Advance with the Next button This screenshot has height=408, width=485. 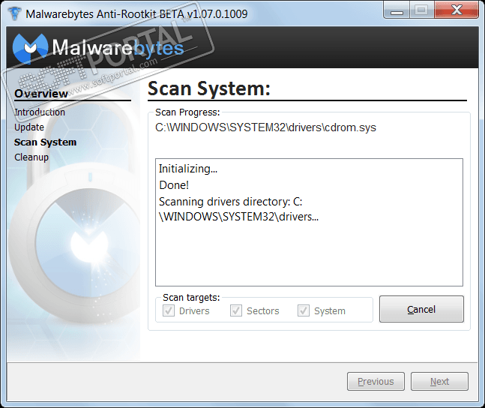[x=439, y=382]
